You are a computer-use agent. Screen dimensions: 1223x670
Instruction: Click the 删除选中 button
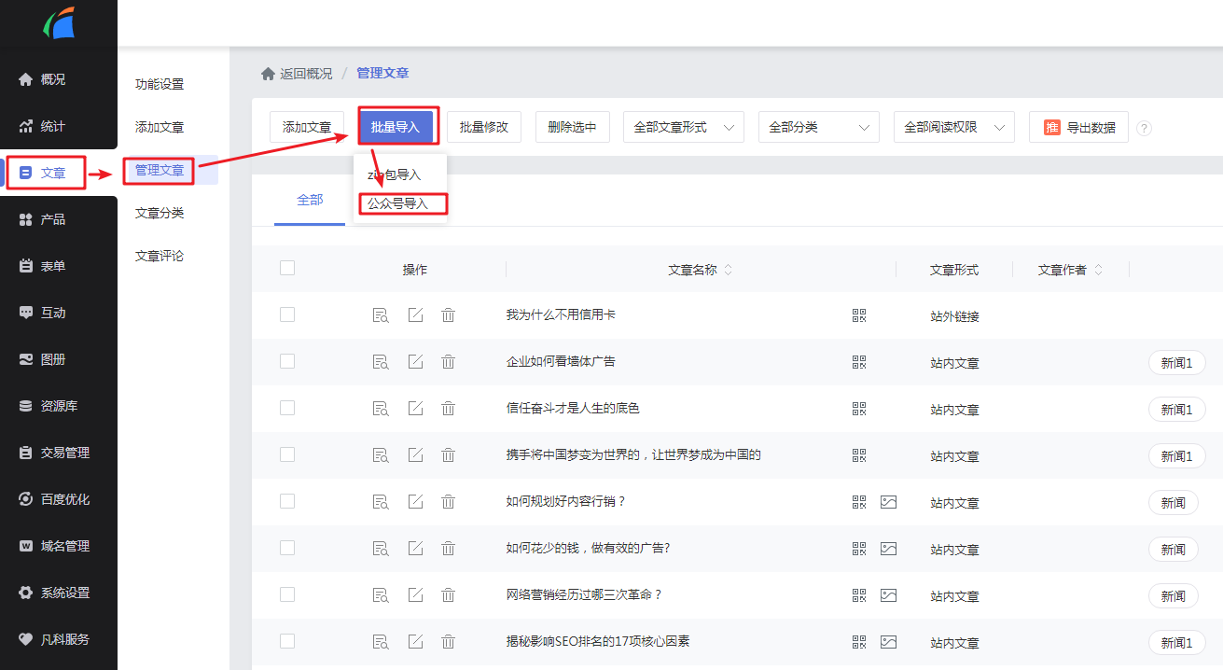point(573,127)
